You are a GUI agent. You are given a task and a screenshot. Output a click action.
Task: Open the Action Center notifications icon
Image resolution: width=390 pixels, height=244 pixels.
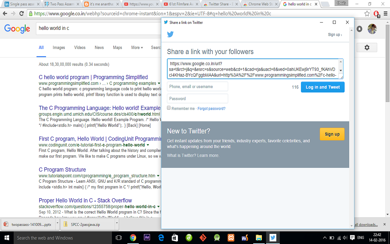point(352,238)
